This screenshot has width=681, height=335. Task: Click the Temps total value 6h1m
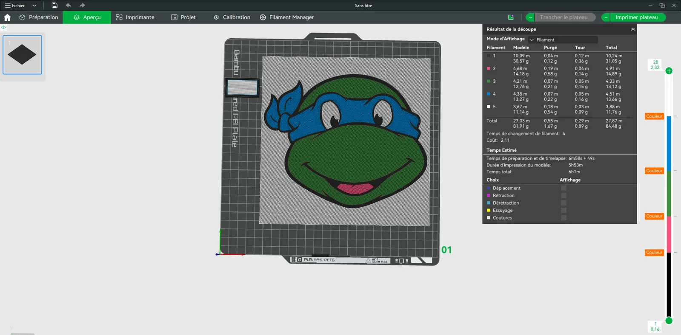(x=574, y=172)
